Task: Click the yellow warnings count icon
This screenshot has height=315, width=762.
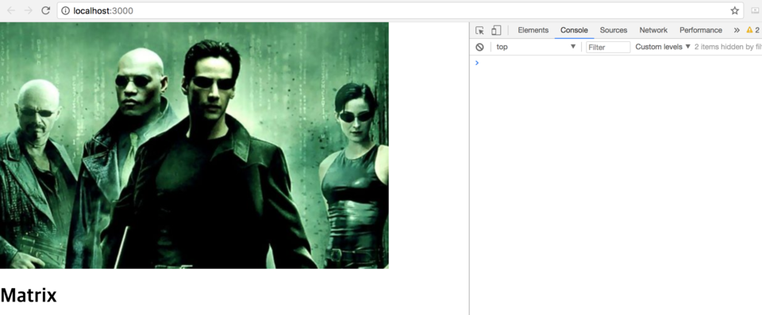Action: pos(752,30)
